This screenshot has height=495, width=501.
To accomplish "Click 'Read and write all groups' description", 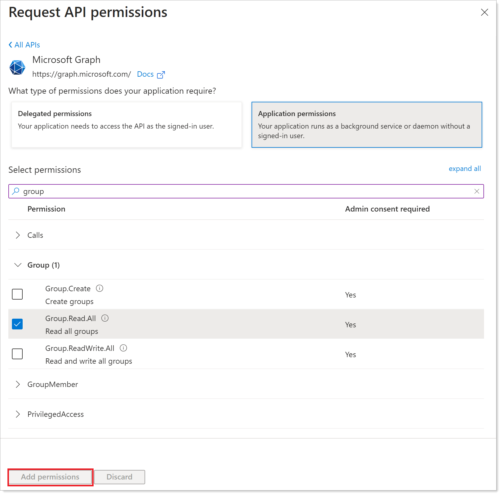I will pyautogui.click(x=89, y=361).
